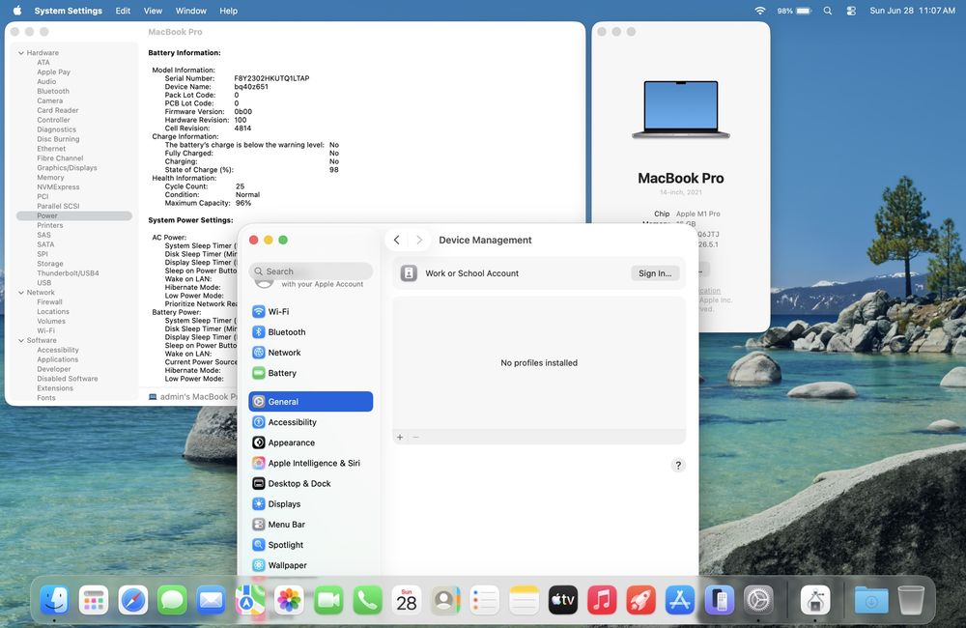Viewport: 966px width, 628px height.
Task: Select Memory in System Information sidebar
Action: point(50,178)
